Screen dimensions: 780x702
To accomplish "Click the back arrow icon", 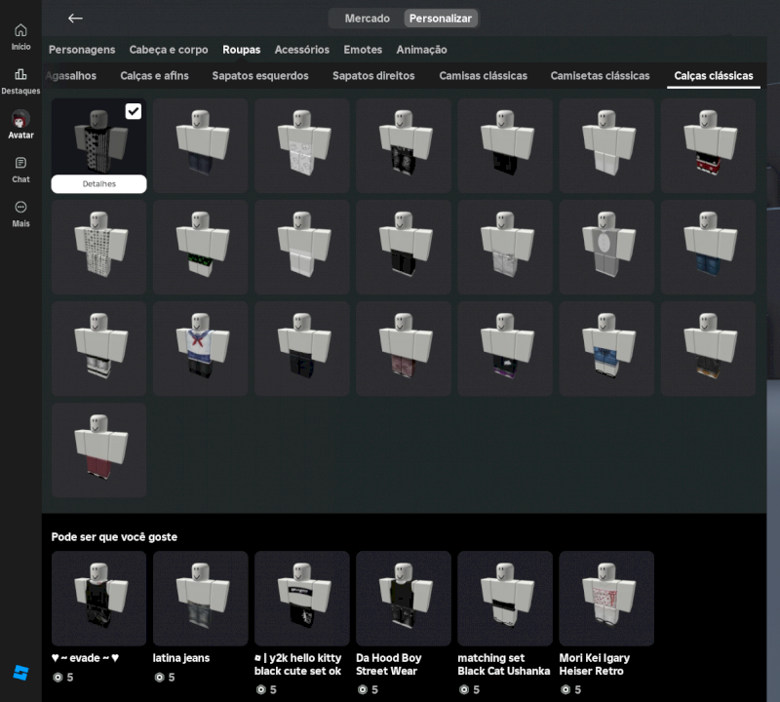I will (75, 19).
